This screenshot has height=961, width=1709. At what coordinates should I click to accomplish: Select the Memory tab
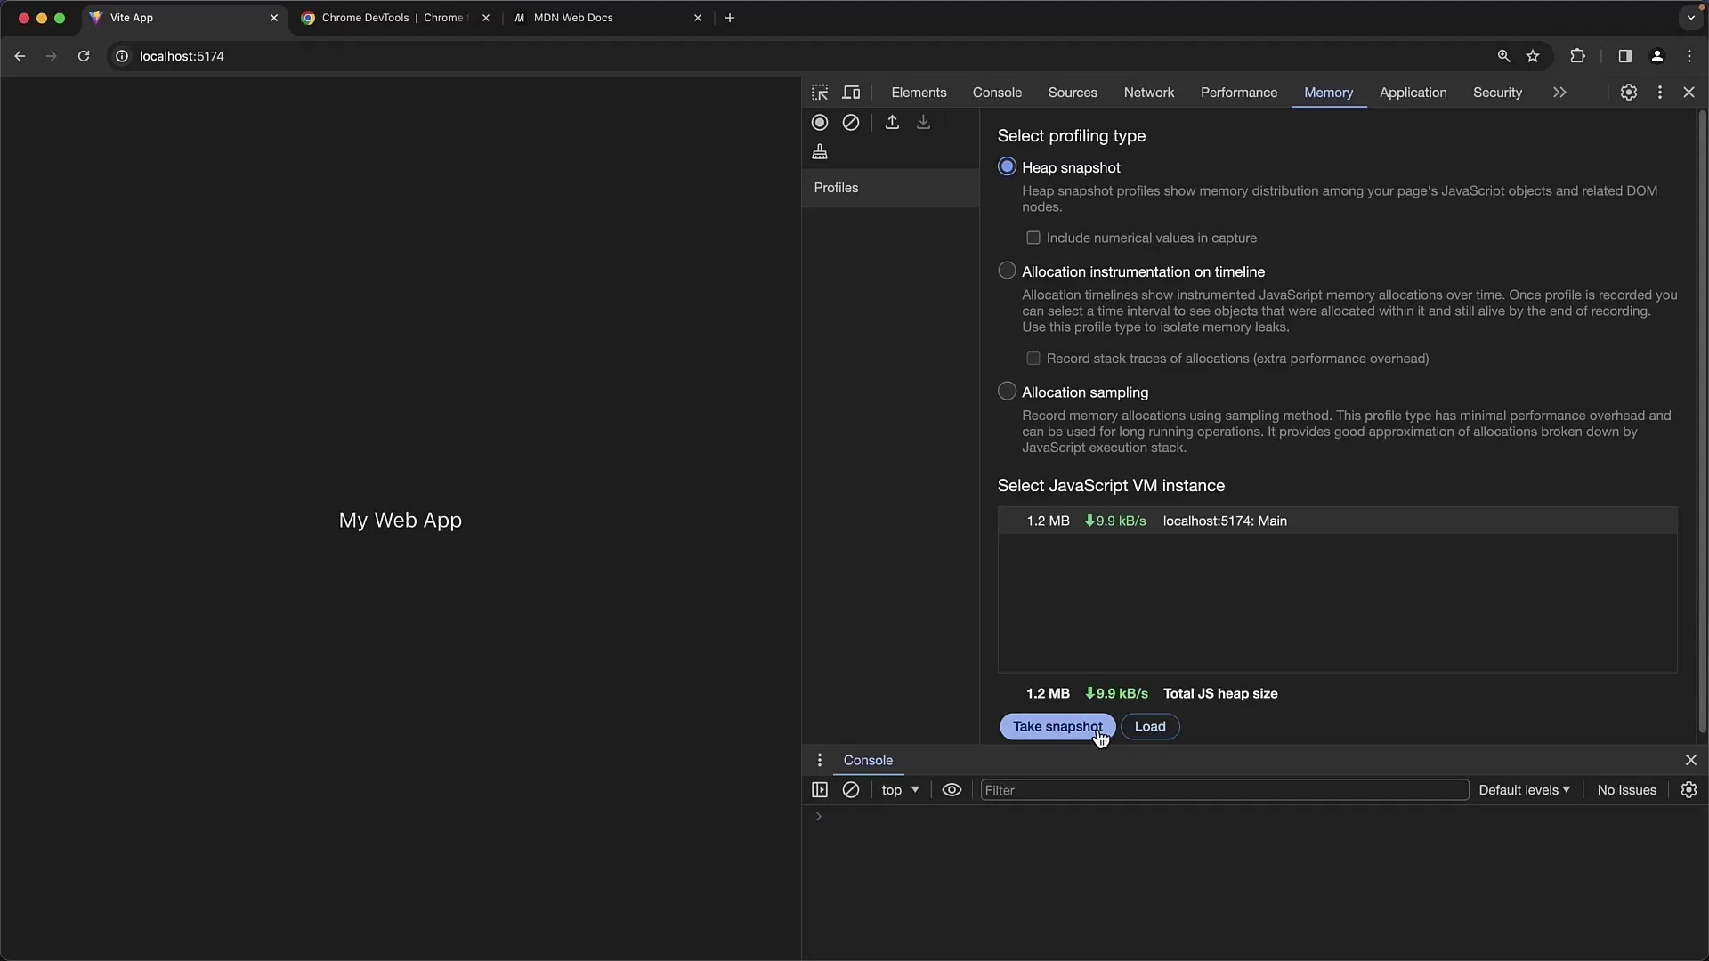pos(1329,93)
